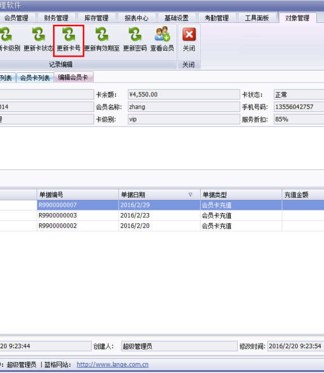The image size is (324, 373).
Task: Sort by 单据类型 column header
Action: click(241, 195)
